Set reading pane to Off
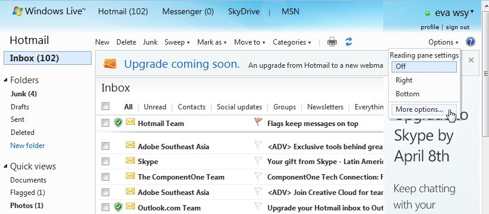The height and width of the screenshot is (214, 489). [424, 67]
